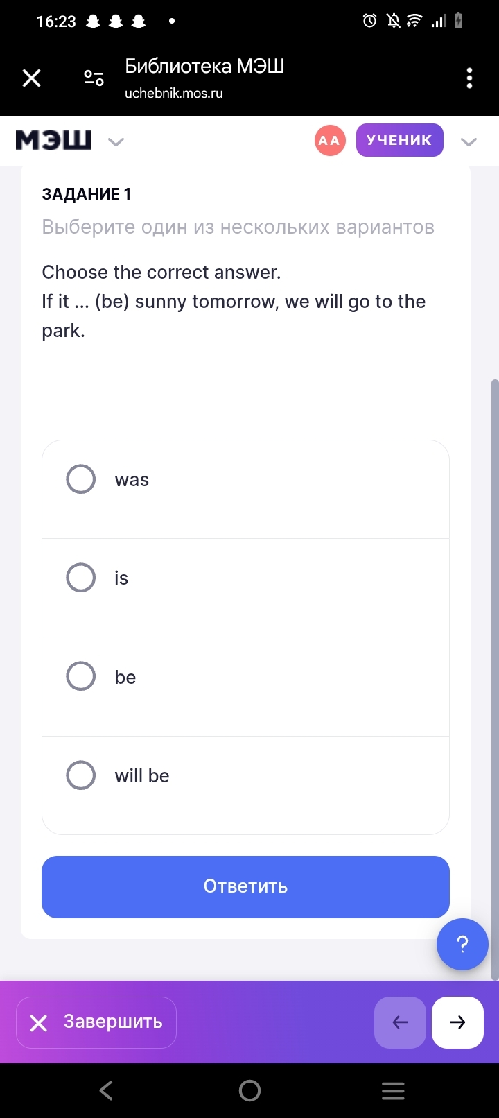Go to previous task with left arrow
The width and height of the screenshot is (499, 1118).
click(400, 1022)
